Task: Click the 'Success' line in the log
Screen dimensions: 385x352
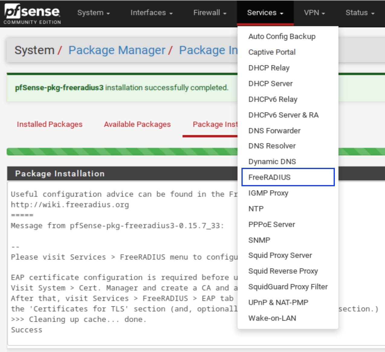Action: click(27, 330)
